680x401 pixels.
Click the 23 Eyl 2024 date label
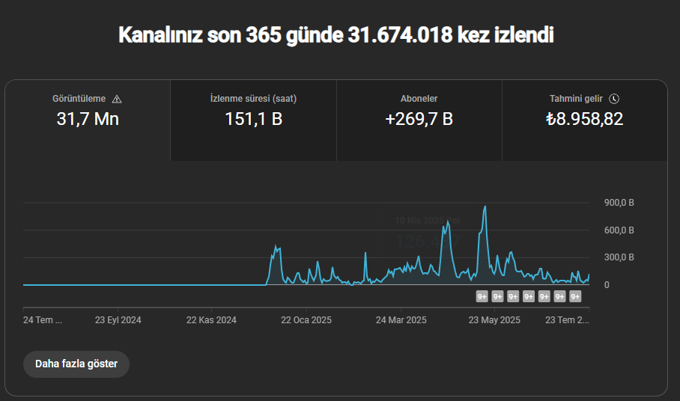click(x=118, y=320)
